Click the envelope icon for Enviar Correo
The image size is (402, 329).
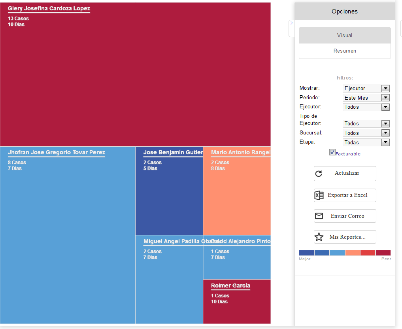(319, 216)
